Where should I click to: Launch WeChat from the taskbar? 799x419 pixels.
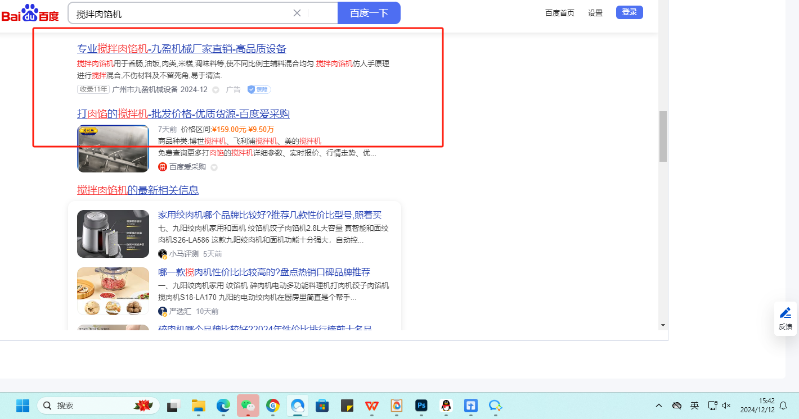pos(248,405)
